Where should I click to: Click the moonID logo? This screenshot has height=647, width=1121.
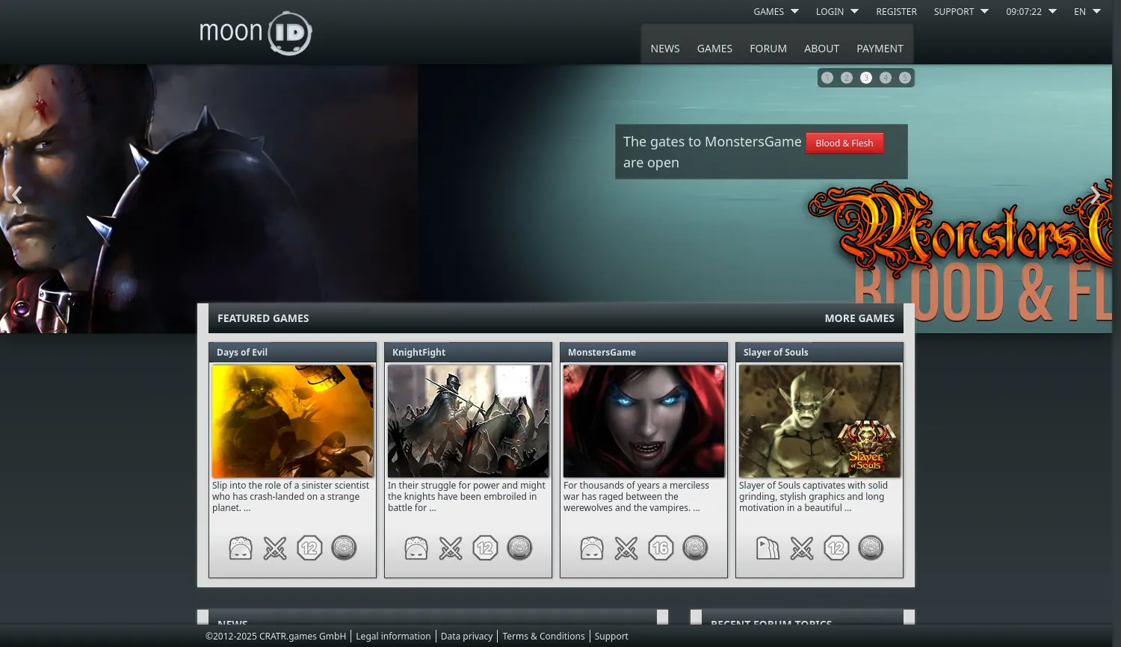point(256,33)
